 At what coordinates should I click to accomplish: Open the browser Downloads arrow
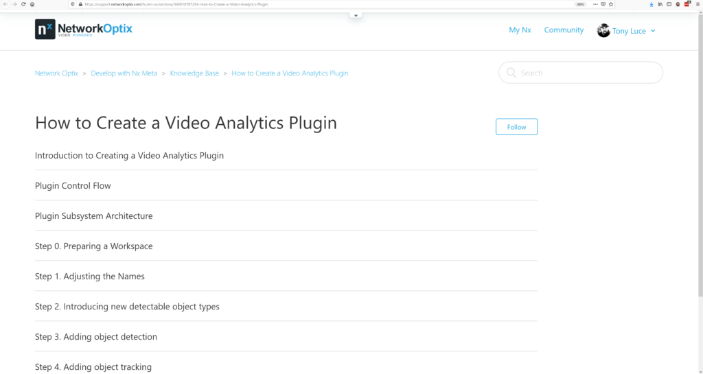652,5
